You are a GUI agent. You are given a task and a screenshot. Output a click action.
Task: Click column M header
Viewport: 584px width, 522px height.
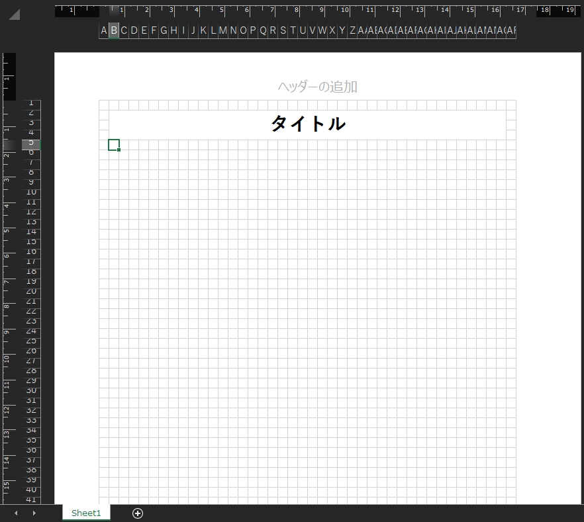point(223,30)
